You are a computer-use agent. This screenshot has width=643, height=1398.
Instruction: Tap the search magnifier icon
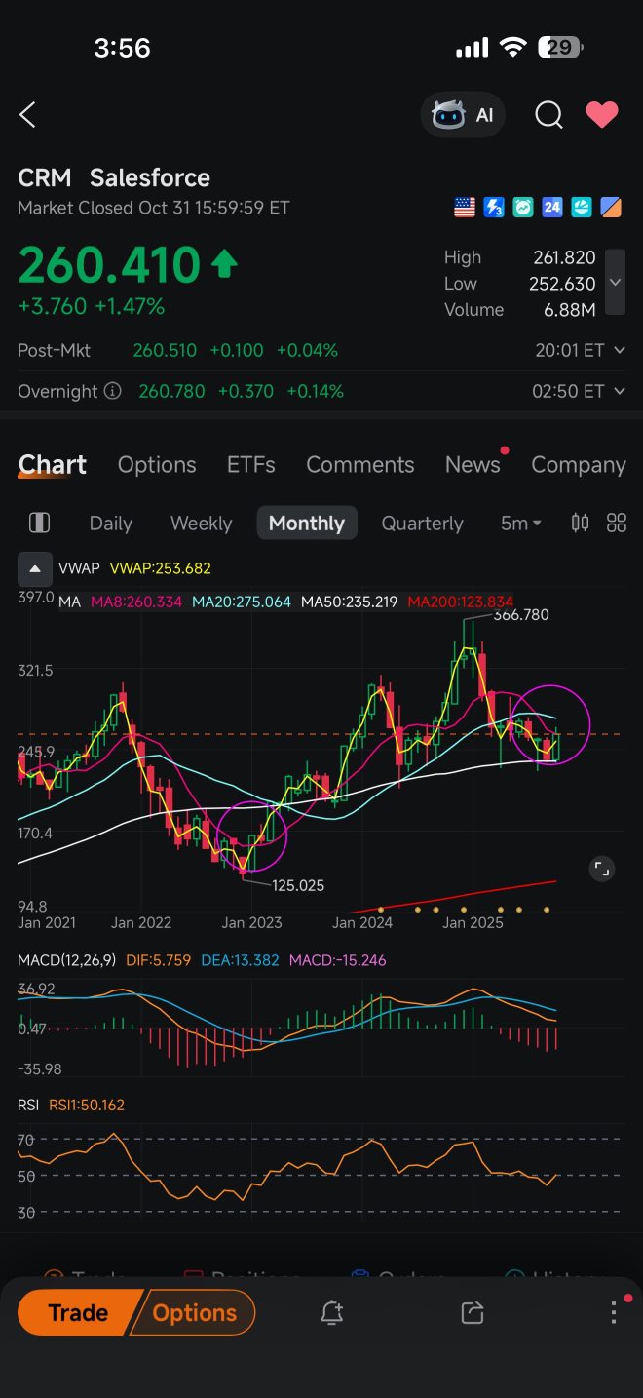[x=548, y=115]
